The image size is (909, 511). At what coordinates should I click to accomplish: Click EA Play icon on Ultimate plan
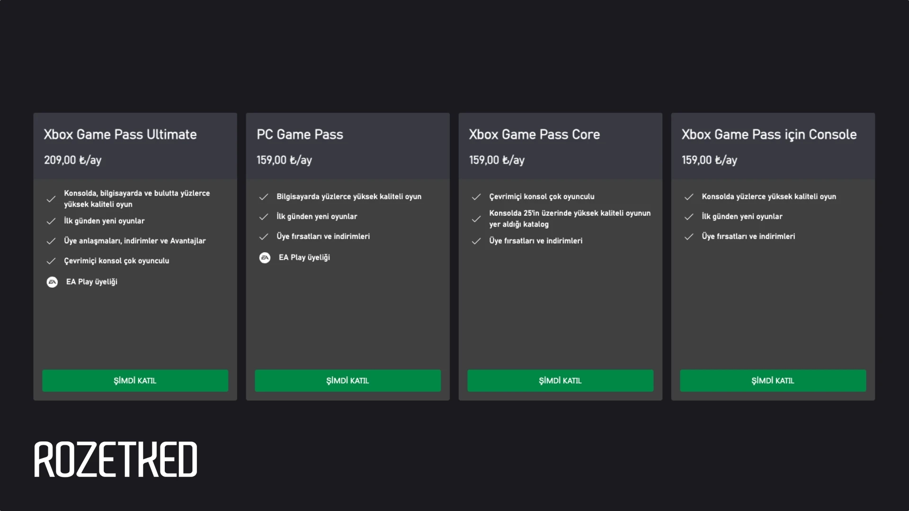[52, 282]
